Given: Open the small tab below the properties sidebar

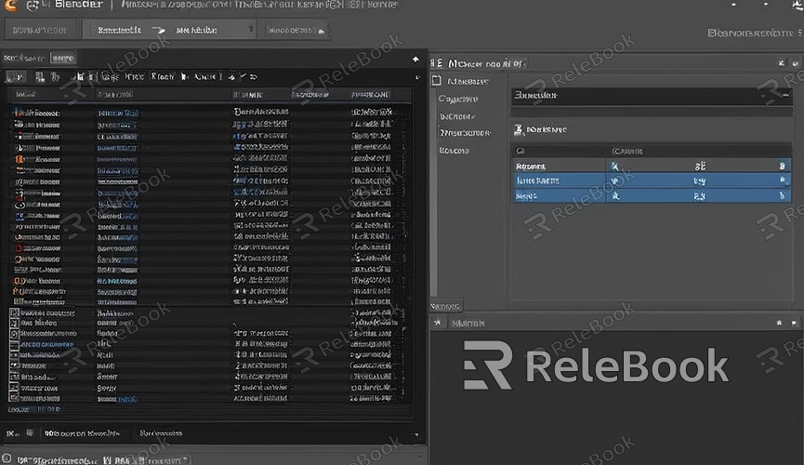Looking at the screenshot, I should (445, 306).
